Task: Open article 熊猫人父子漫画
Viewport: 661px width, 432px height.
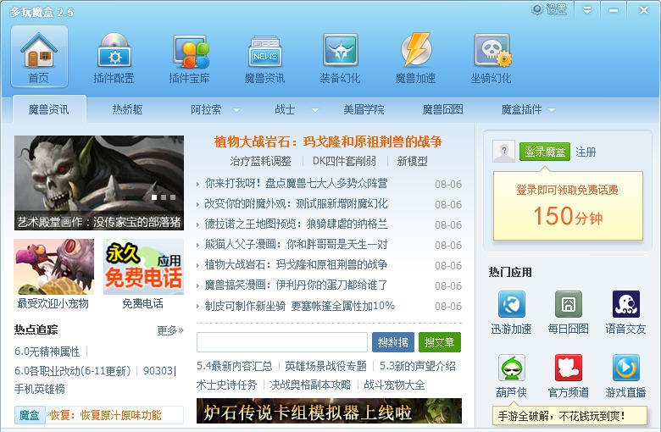Action: tap(296, 244)
